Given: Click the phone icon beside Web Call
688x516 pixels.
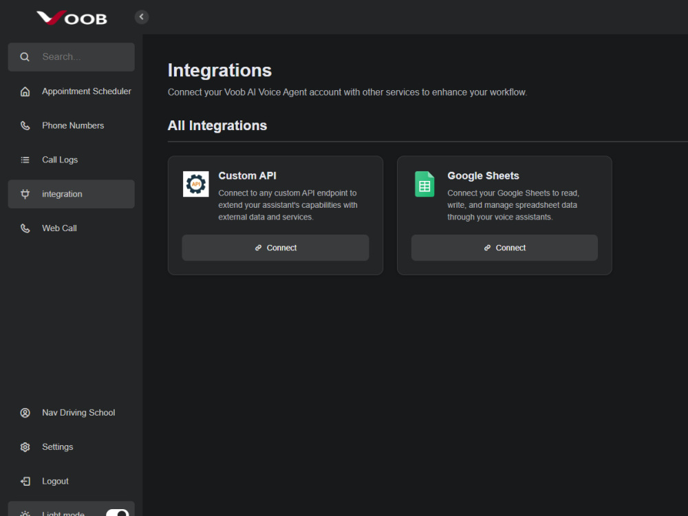Looking at the screenshot, I should pos(25,228).
